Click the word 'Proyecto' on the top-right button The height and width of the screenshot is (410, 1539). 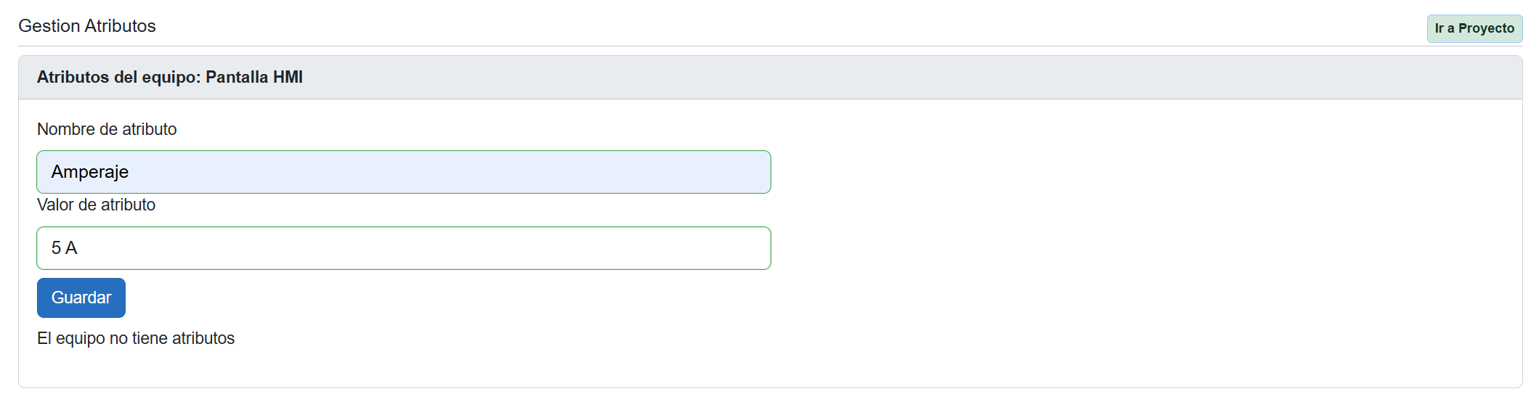click(x=1486, y=28)
